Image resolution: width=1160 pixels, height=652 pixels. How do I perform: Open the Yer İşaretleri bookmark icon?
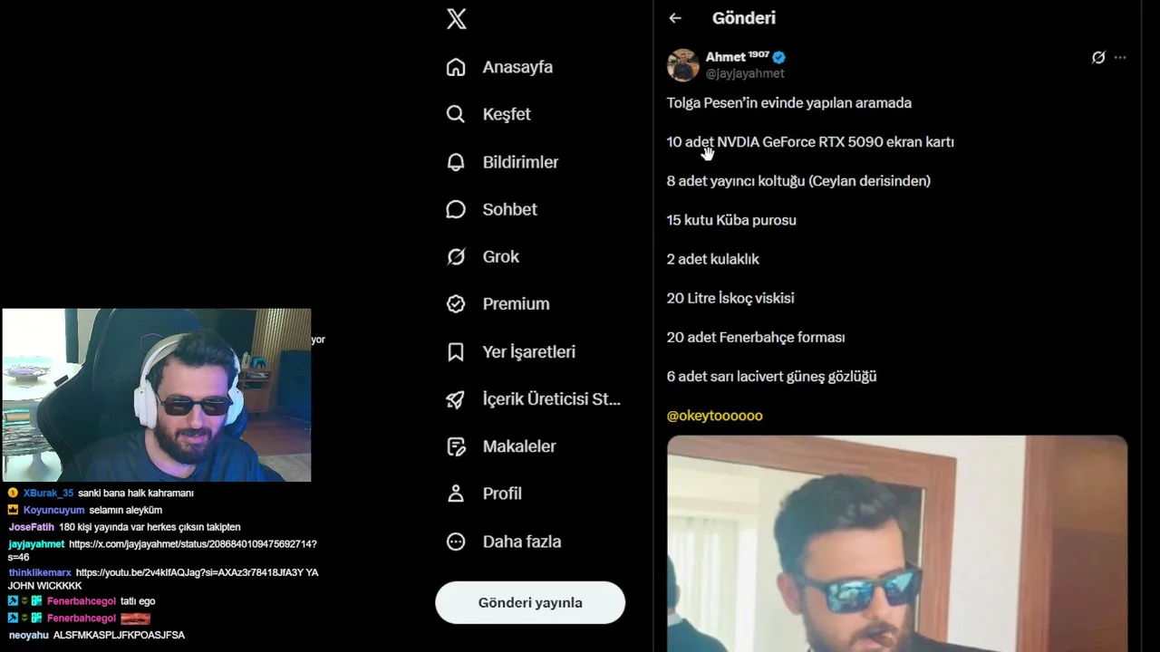tap(456, 351)
